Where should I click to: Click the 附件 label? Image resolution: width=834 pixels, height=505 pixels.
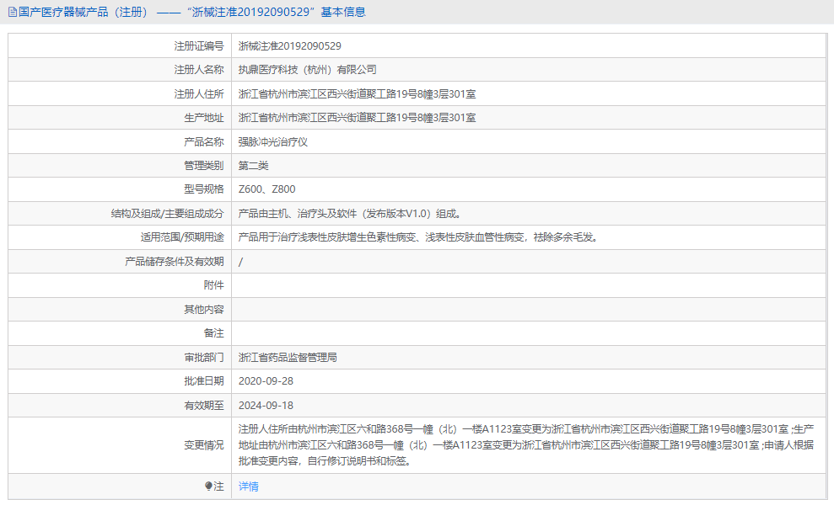click(214, 285)
